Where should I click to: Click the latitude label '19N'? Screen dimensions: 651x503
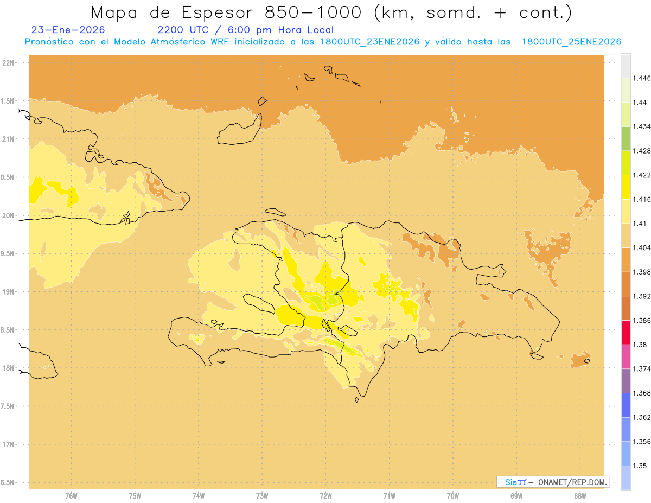click(9, 291)
